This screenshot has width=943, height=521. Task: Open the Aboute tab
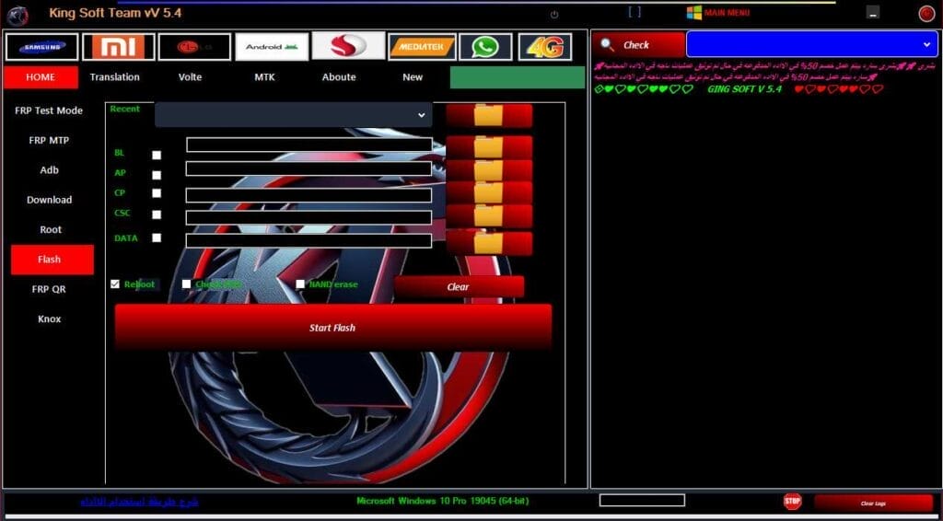tap(339, 77)
